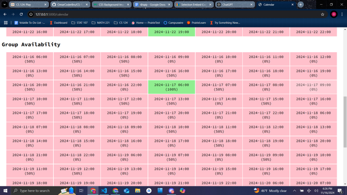Go back with the browser back arrow
The image size is (347, 195).
pos(5,14)
